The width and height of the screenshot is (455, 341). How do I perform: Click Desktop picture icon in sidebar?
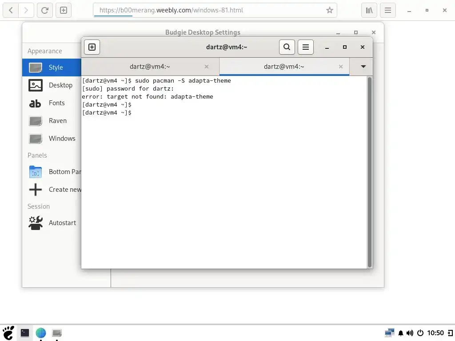click(x=36, y=85)
